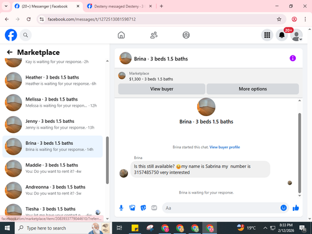Open Andreonna's 3 beds 1.5 baths chat
Image resolution: width=312 pixels, height=234 pixels.
pos(52,190)
